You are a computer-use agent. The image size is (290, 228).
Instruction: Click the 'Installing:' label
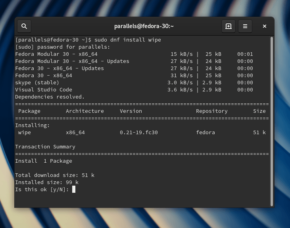[33, 125]
